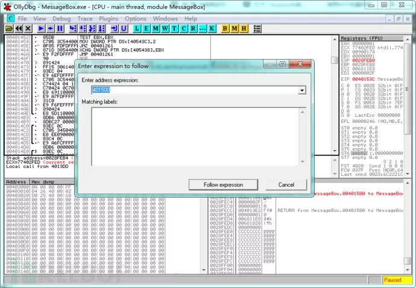This screenshot has height=288, width=416.
Task: Pause execution with the pause icon
Action: point(60,28)
